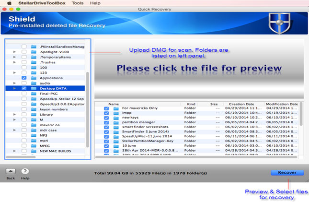Sort by the Kind column header
Image resolution: width=309 pixels, height=202 pixels.
coord(191,104)
